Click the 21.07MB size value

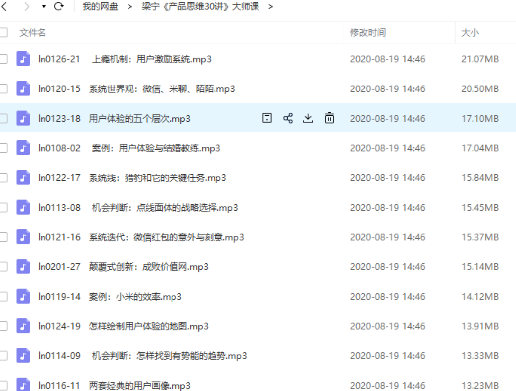coord(480,59)
